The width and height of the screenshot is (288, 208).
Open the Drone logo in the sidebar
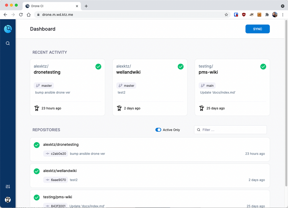tap(8, 29)
